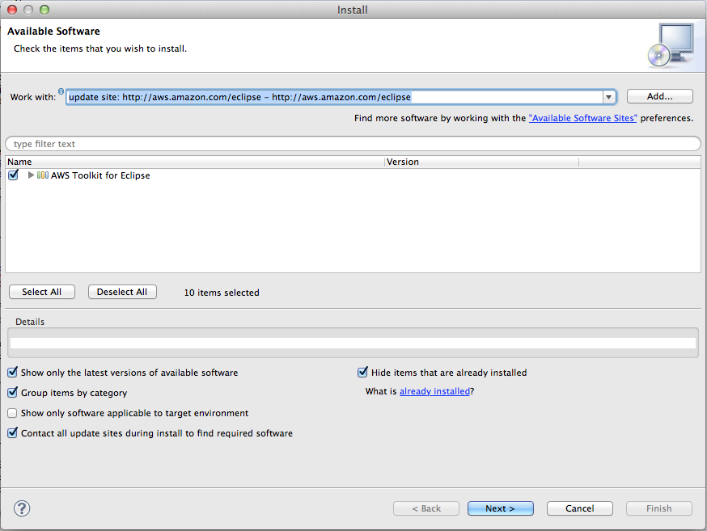707x531 pixels.
Task: Toggle Group items by category checkbox
Action: click(13, 392)
